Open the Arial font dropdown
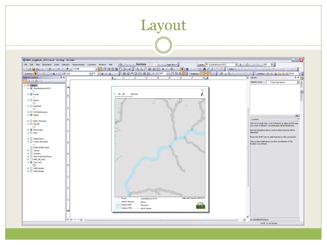327x245 pixels. (x=90, y=74)
